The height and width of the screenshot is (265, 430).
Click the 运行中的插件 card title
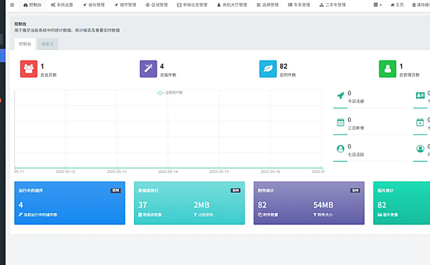coord(31,190)
